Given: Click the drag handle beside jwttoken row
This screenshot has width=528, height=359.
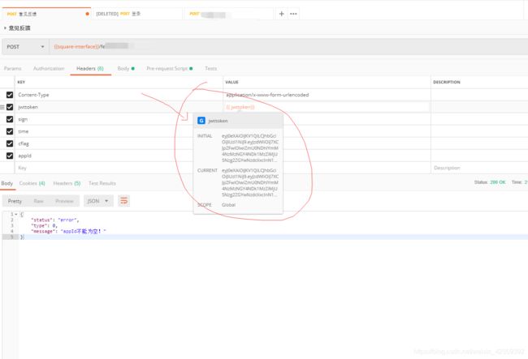Looking at the screenshot, I should (2, 107).
